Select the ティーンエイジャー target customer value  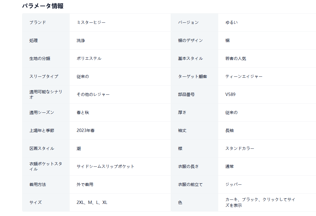click(x=244, y=76)
